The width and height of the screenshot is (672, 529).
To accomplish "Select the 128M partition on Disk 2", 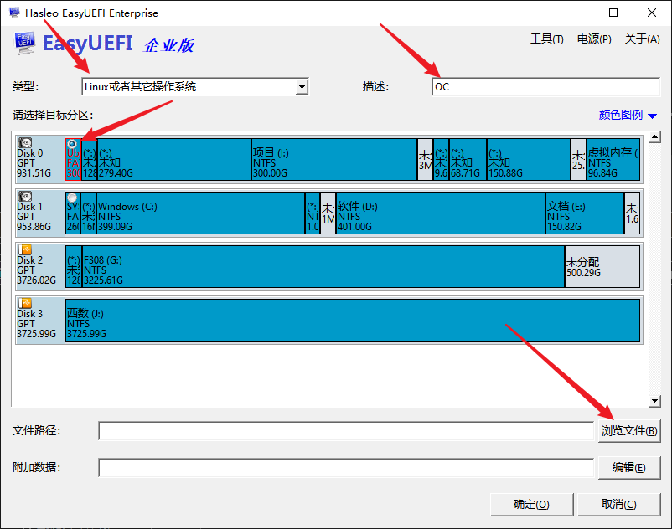I will point(74,266).
